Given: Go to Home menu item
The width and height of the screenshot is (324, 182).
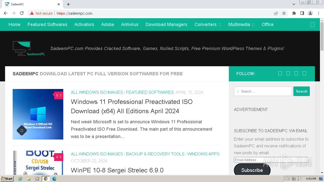Looking at the screenshot, I should click(x=14, y=25).
